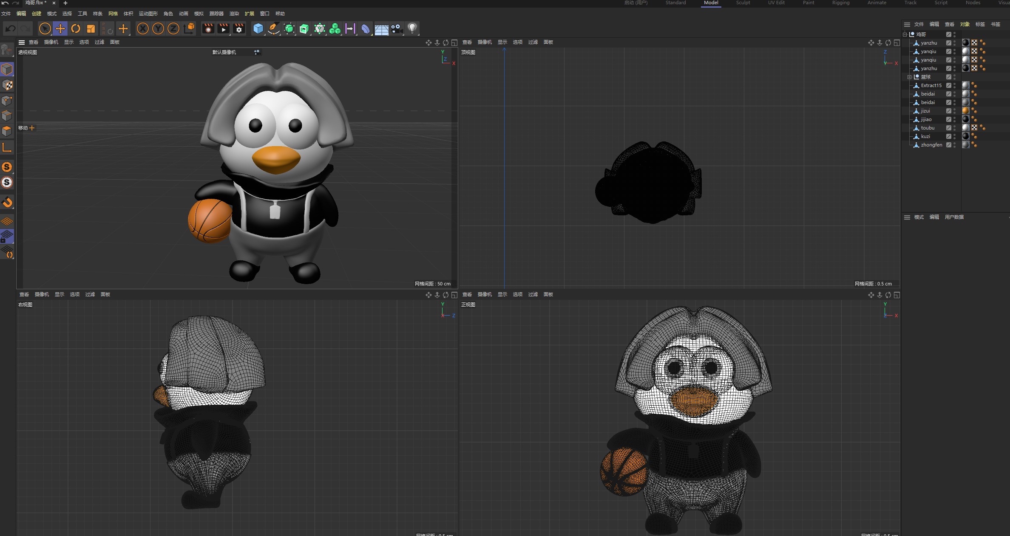Viewport: 1010px width, 536px height.
Task: Open the 显示 menu in right view
Action: pyautogui.click(x=60, y=294)
